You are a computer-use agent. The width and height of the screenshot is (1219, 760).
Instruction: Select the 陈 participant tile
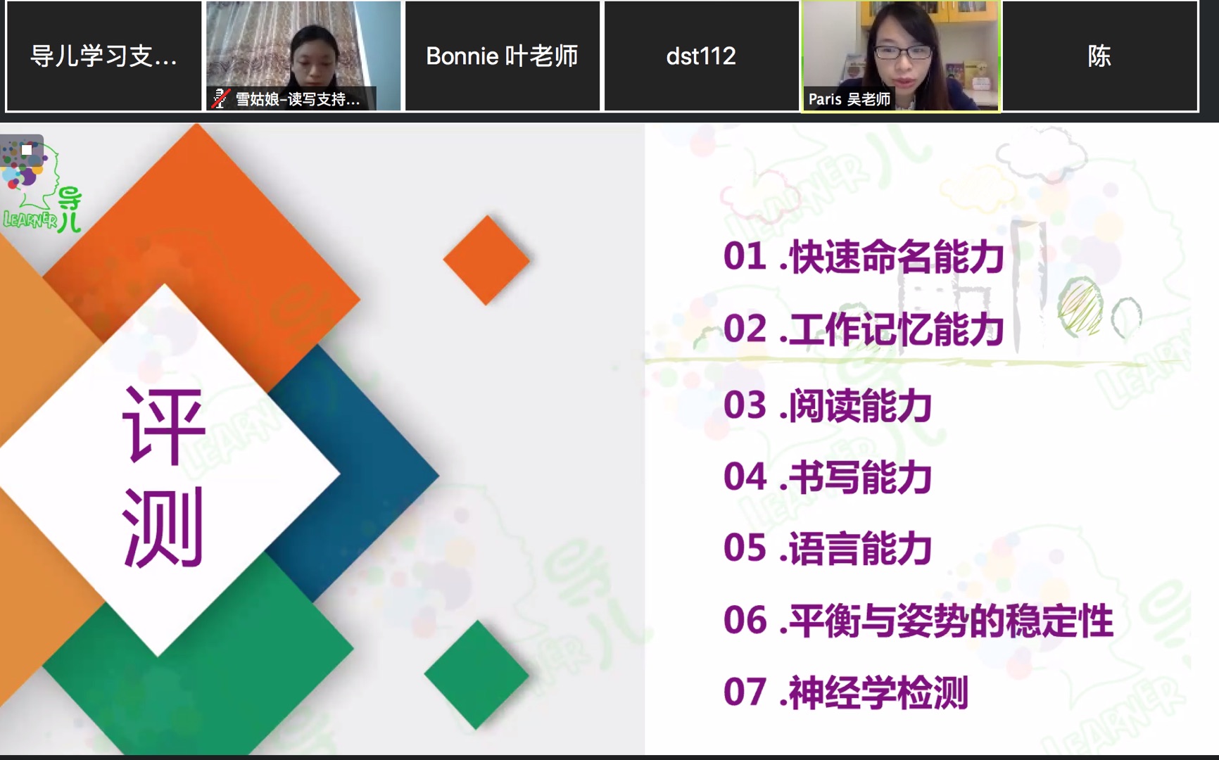(x=1099, y=56)
